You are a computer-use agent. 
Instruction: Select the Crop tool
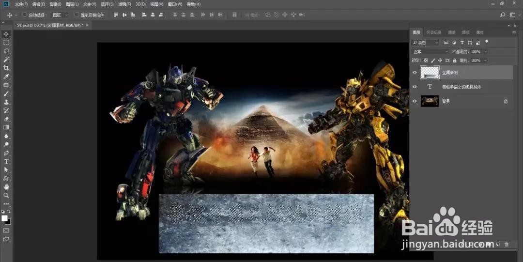(x=6, y=68)
